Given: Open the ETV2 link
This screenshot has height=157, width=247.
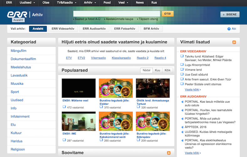Looking at the screenshot, I should click(81, 58).
